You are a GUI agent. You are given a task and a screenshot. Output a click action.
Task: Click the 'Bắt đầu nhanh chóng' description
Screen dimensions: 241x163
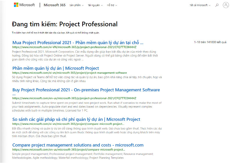click(x=87, y=132)
